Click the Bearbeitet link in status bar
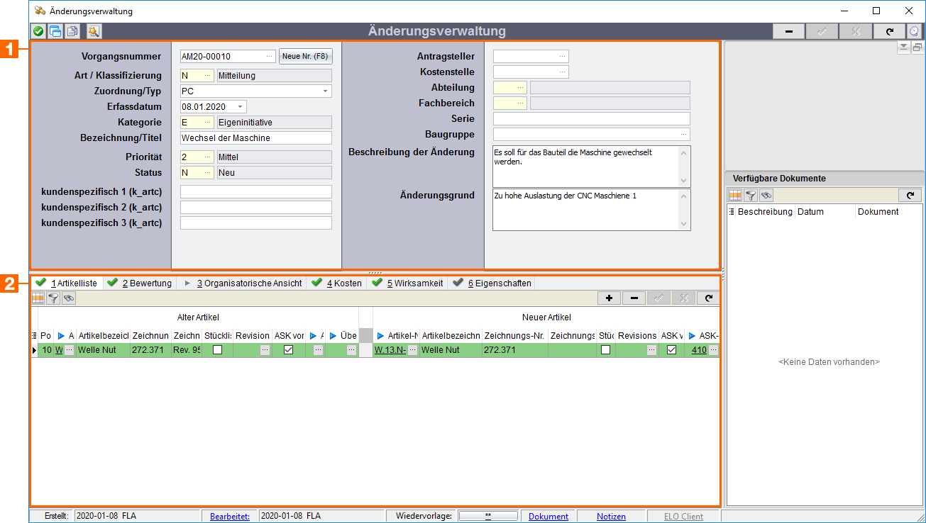The height and width of the screenshot is (523, 926). pos(230,517)
